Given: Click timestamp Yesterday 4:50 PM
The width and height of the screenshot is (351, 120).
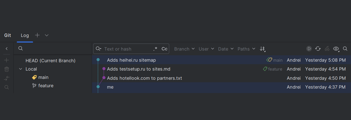Looking at the screenshot, I should coord(325,78).
